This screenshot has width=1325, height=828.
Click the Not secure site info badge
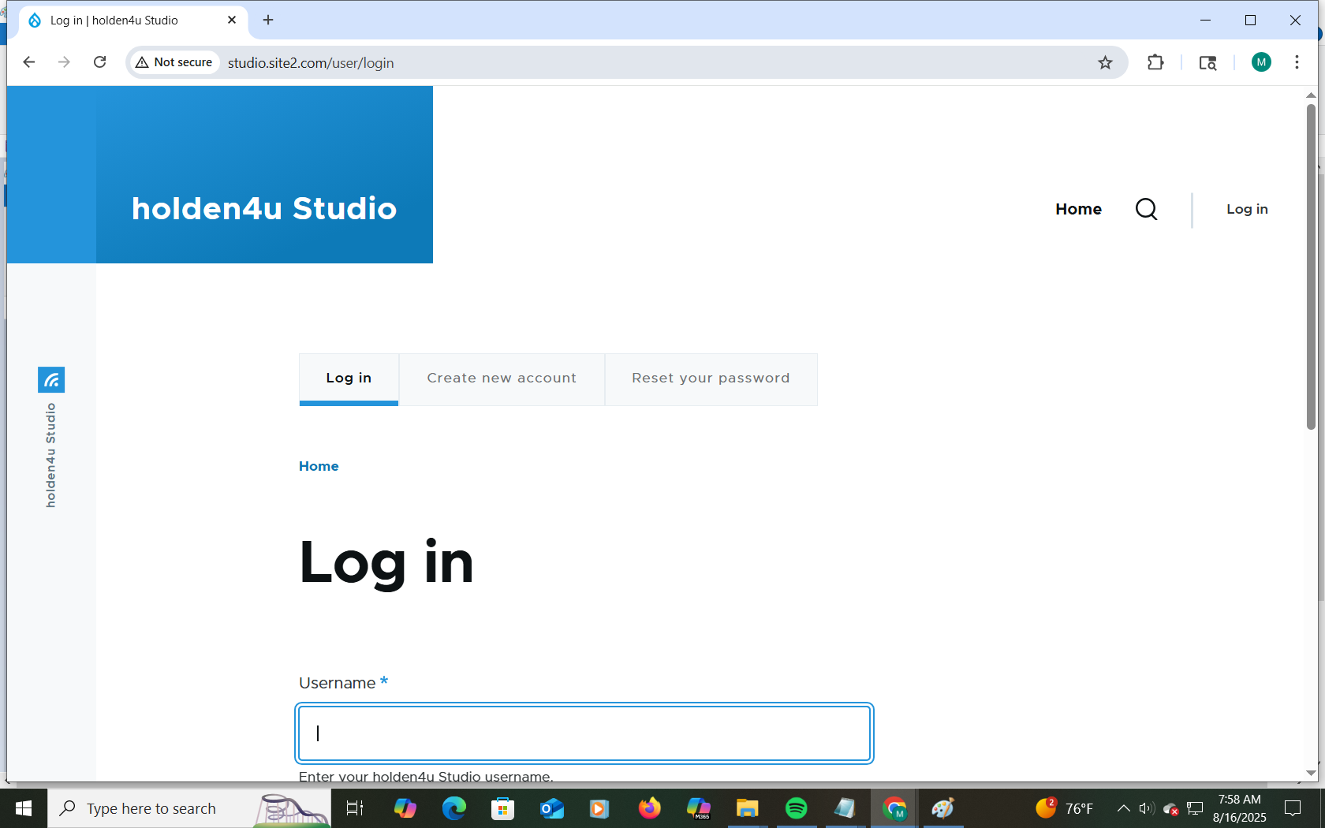click(x=174, y=62)
